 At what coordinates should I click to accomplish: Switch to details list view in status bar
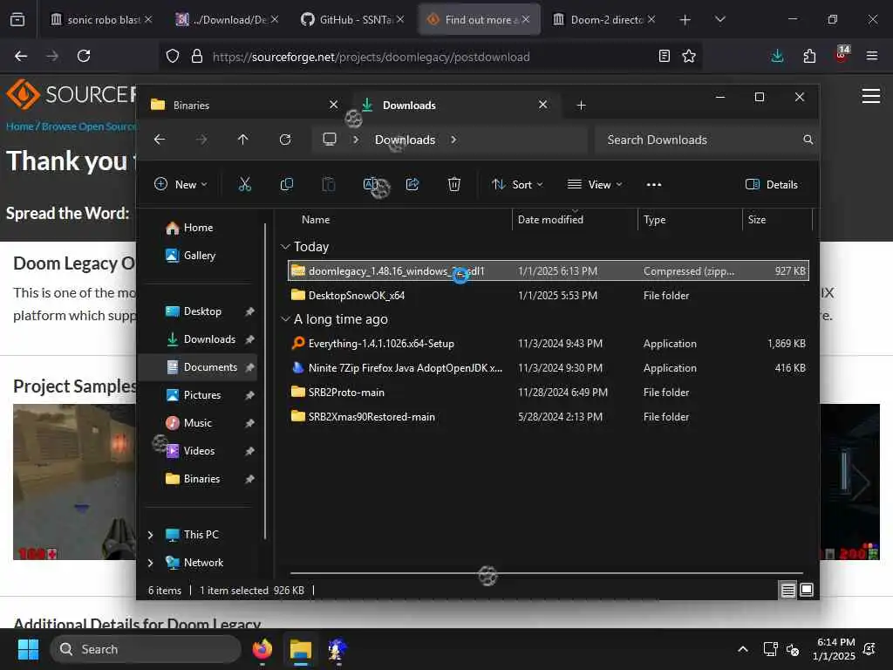coord(787,591)
